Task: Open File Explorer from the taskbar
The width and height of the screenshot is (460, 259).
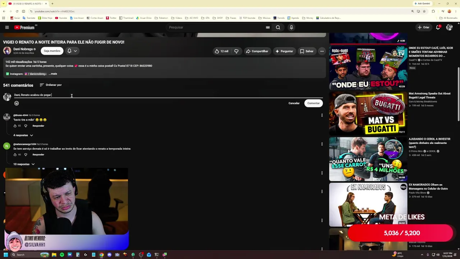Action: pyautogui.click(x=54, y=255)
